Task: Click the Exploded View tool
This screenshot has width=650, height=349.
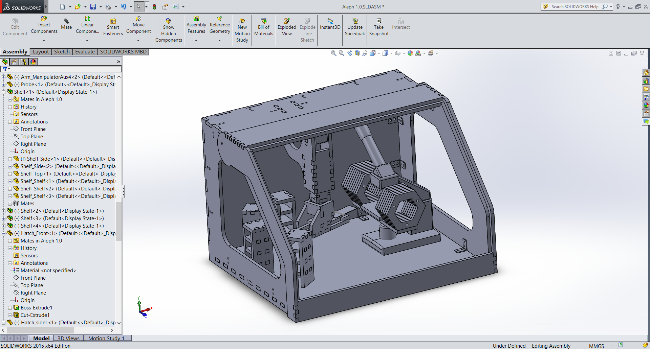Action: [287, 27]
